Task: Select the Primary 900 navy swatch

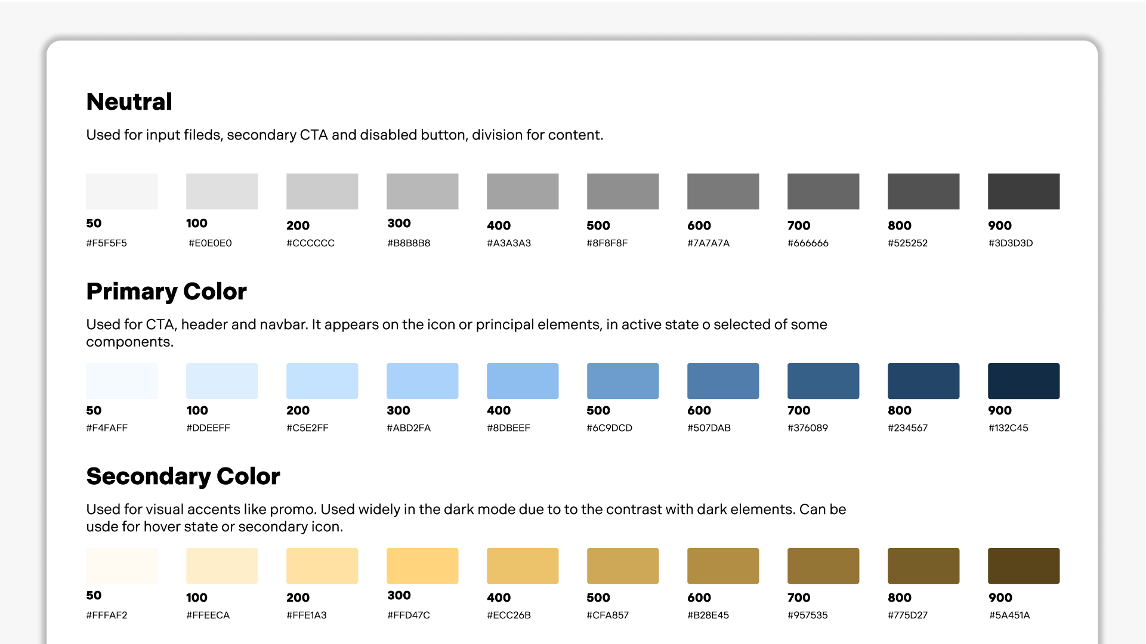Action: [1024, 381]
